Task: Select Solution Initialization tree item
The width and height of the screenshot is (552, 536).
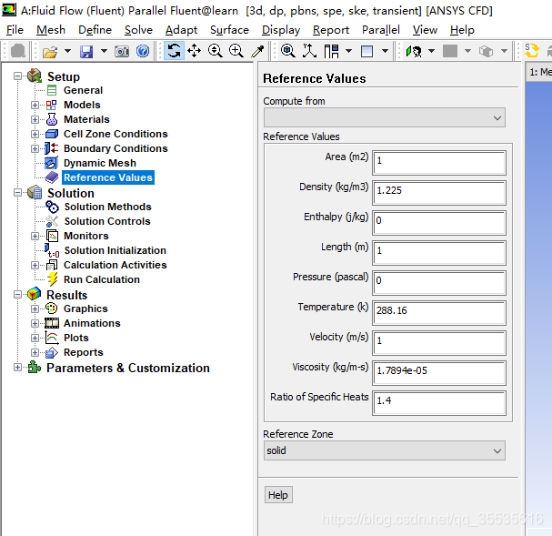Action: point(115,250)
